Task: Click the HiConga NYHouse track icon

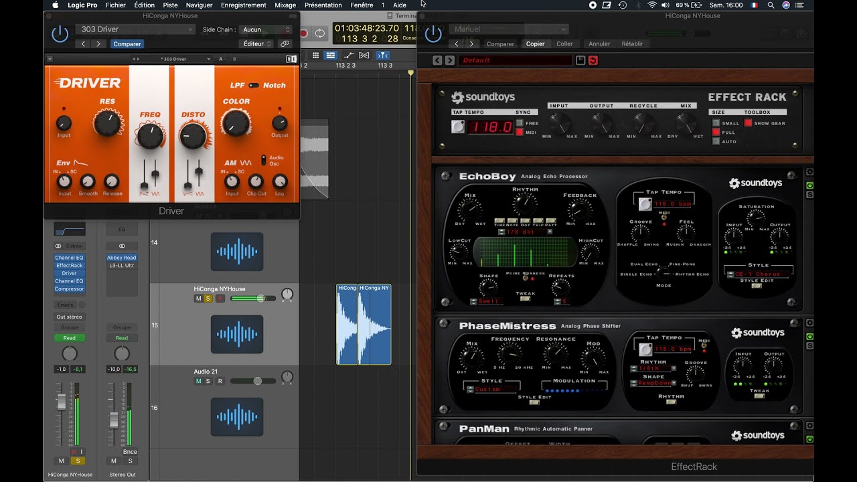Action: [237, 334]
